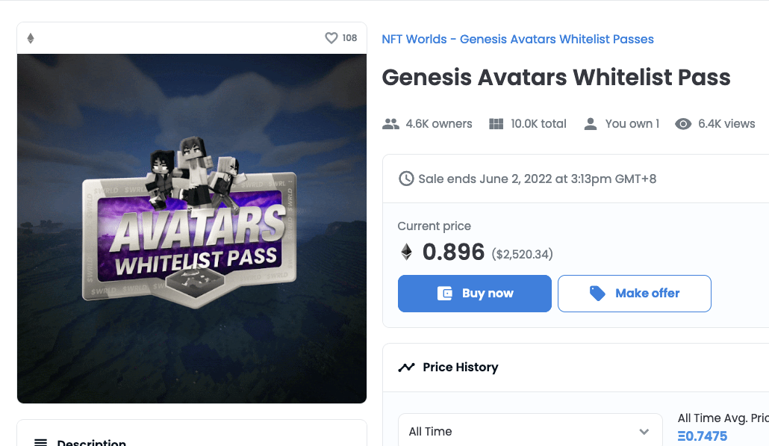Click the 'You own' person icon
Image resolution: width=769 pixels, height=446 pixels.
click(x=591, y=124)
